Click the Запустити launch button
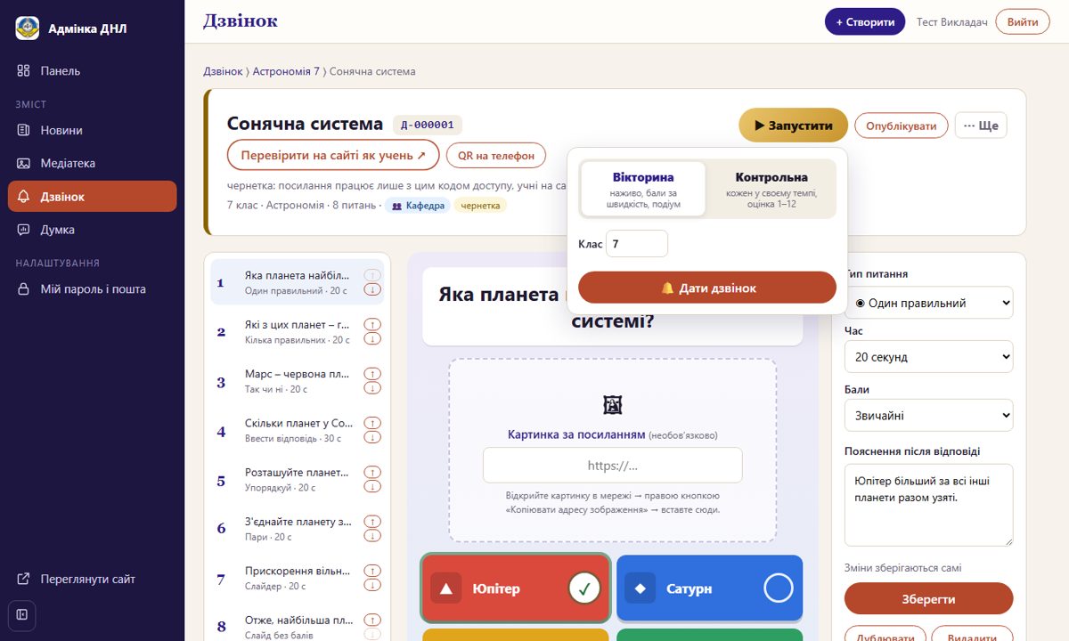The height and width of the screenshot is (641, 1069). pyautogui.click(x=793, y=126)
